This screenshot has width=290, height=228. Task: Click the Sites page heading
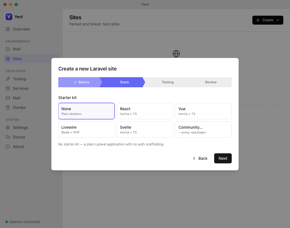pos(75,17)
